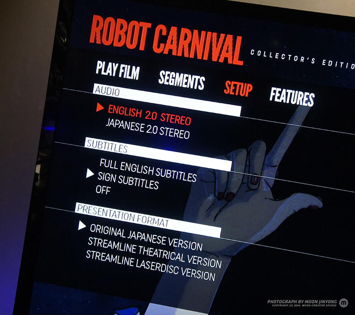Image resolution: width=355 pixels, height=315 pixels.
Task: Go to the Features menu
Action: pos(292,97)
